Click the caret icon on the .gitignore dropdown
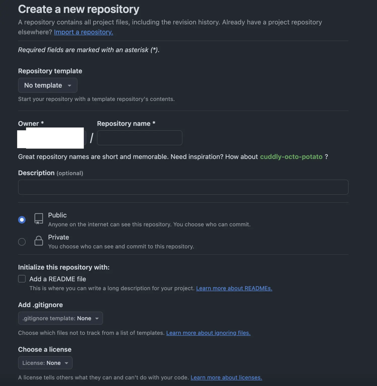 [97, 318]
